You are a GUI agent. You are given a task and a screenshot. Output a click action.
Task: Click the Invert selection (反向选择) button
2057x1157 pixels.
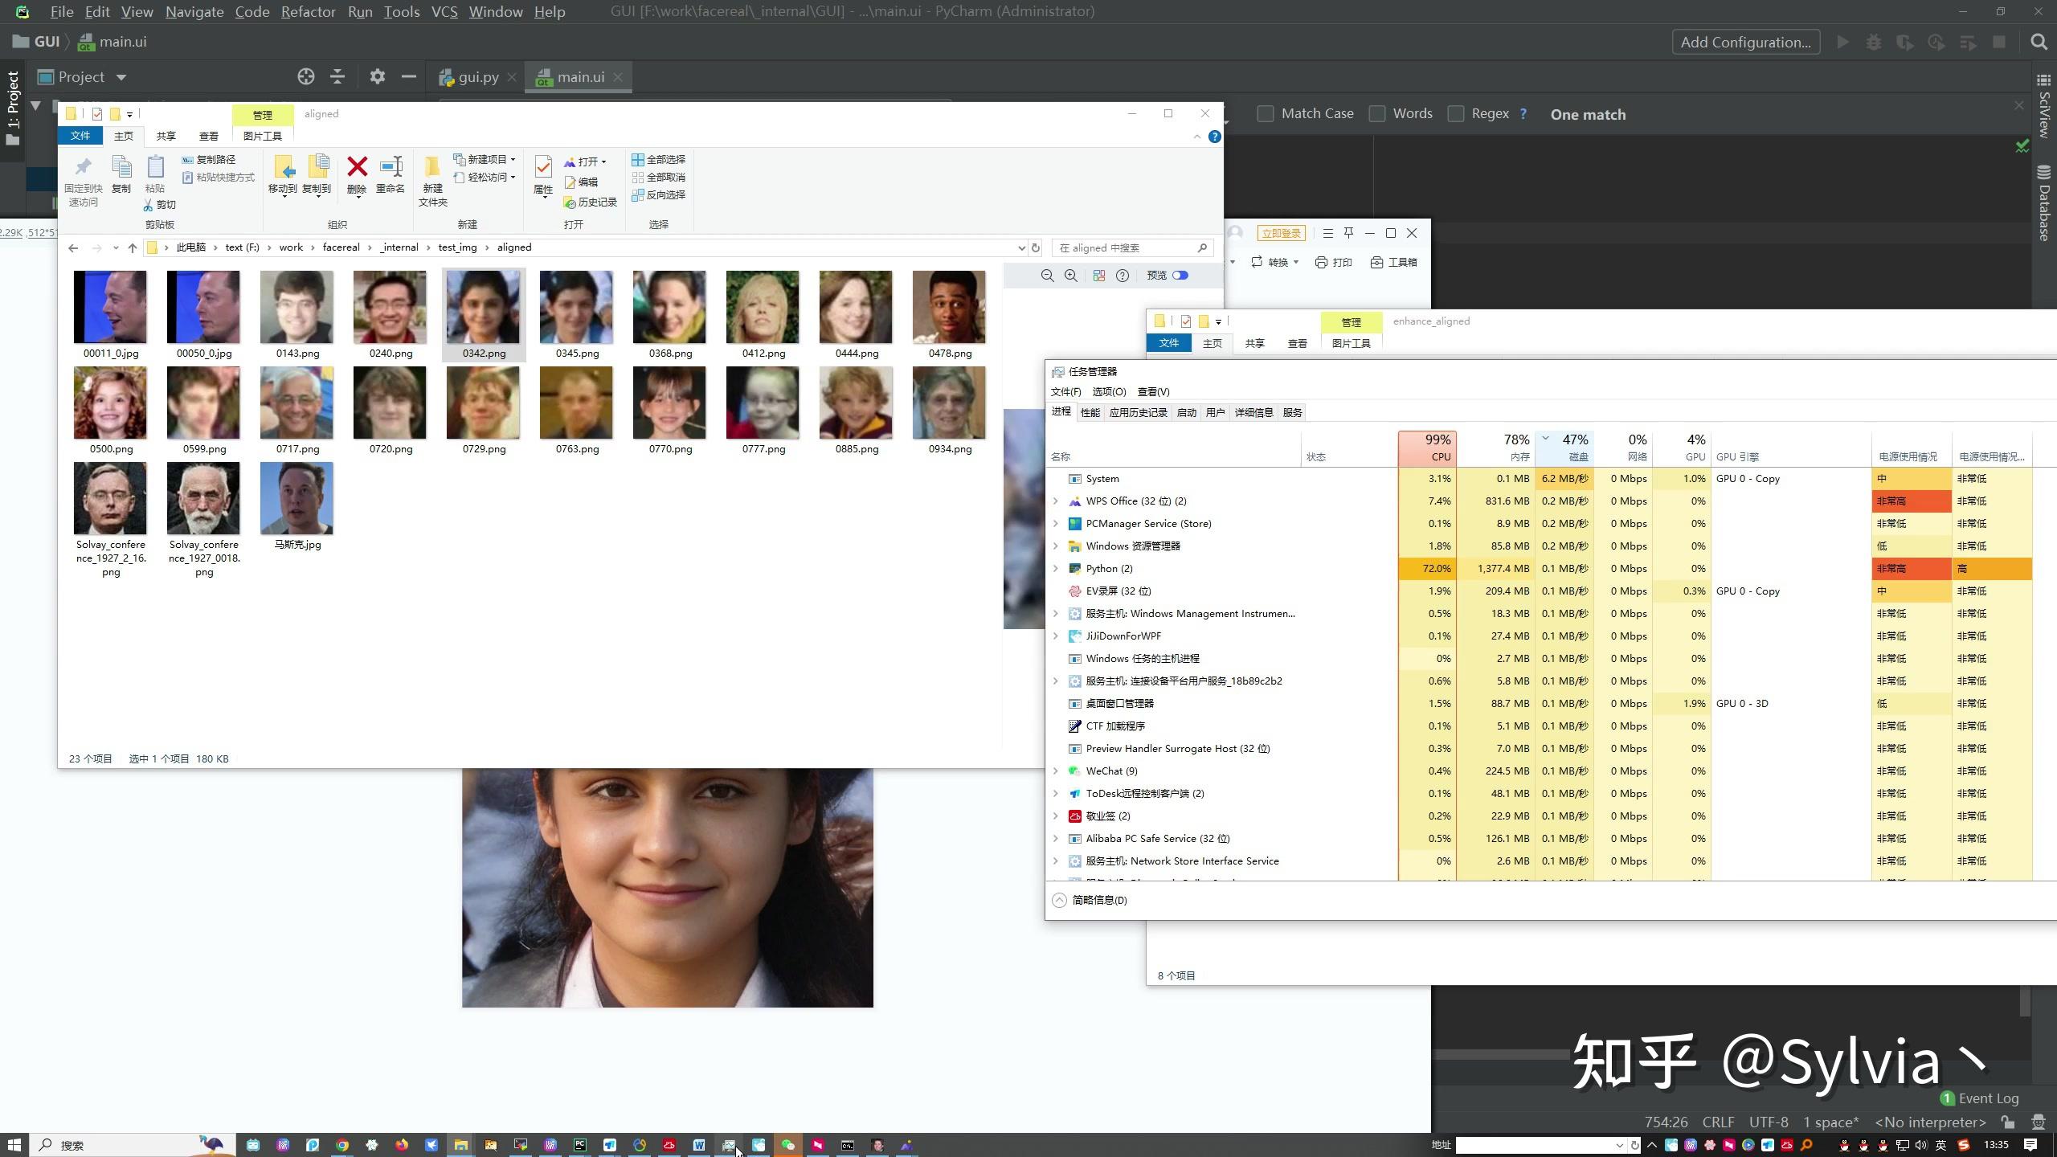(658, 195)
